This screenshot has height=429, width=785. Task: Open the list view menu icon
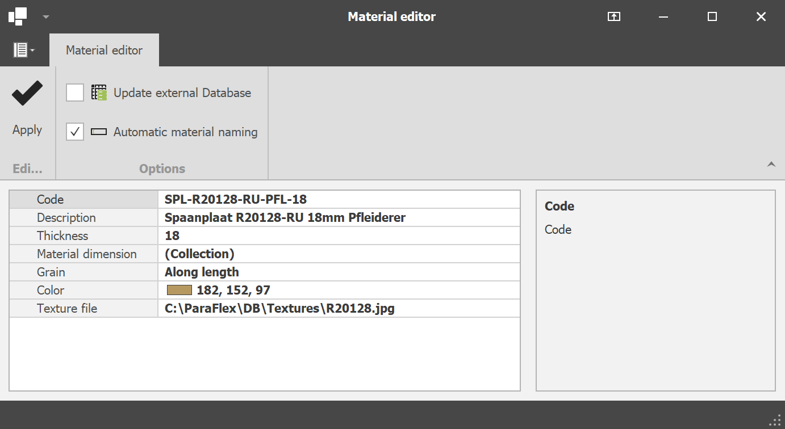(23, 50)
